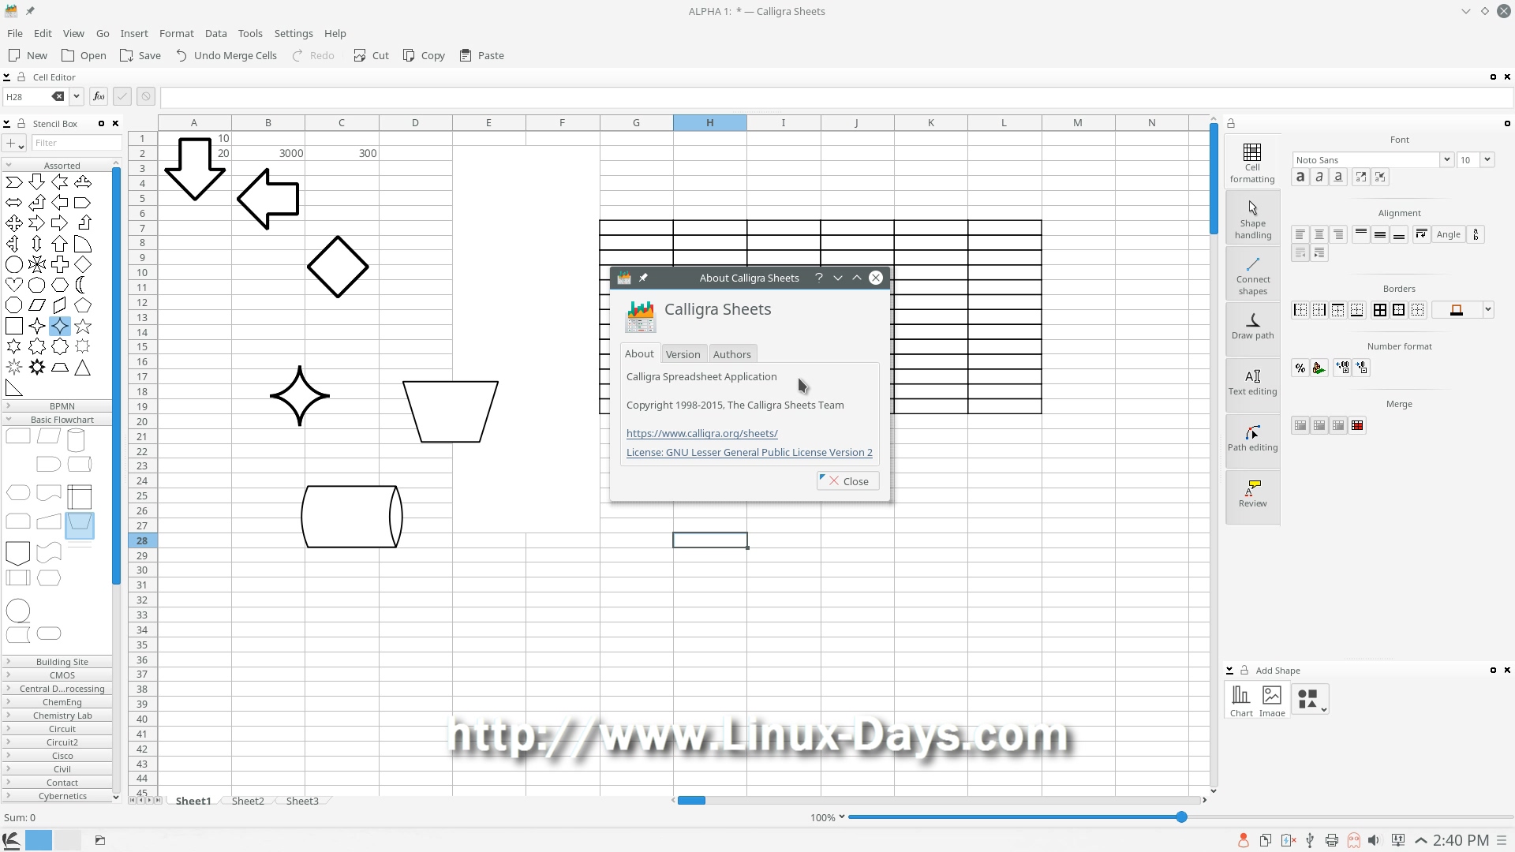Open the calligra.org/sheets link
The width and height of the screenshot is (1515, 852).
[x=701, y=433]
